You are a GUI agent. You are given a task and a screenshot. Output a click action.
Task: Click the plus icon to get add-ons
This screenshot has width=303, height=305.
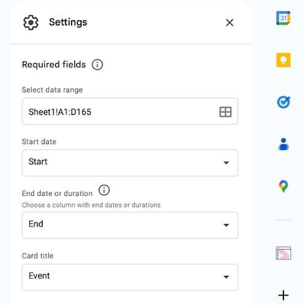[x=283, y=295]
